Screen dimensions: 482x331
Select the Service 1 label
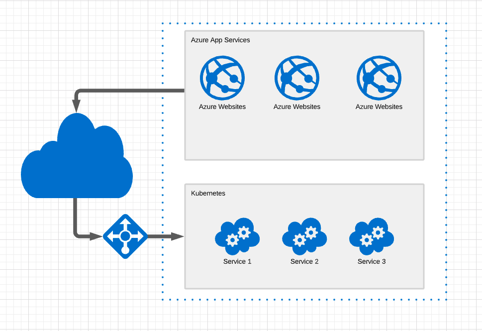(x=237, y=261)
